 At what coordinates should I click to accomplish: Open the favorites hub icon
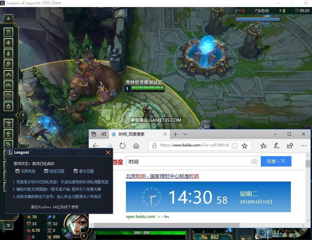click(263, 146)
